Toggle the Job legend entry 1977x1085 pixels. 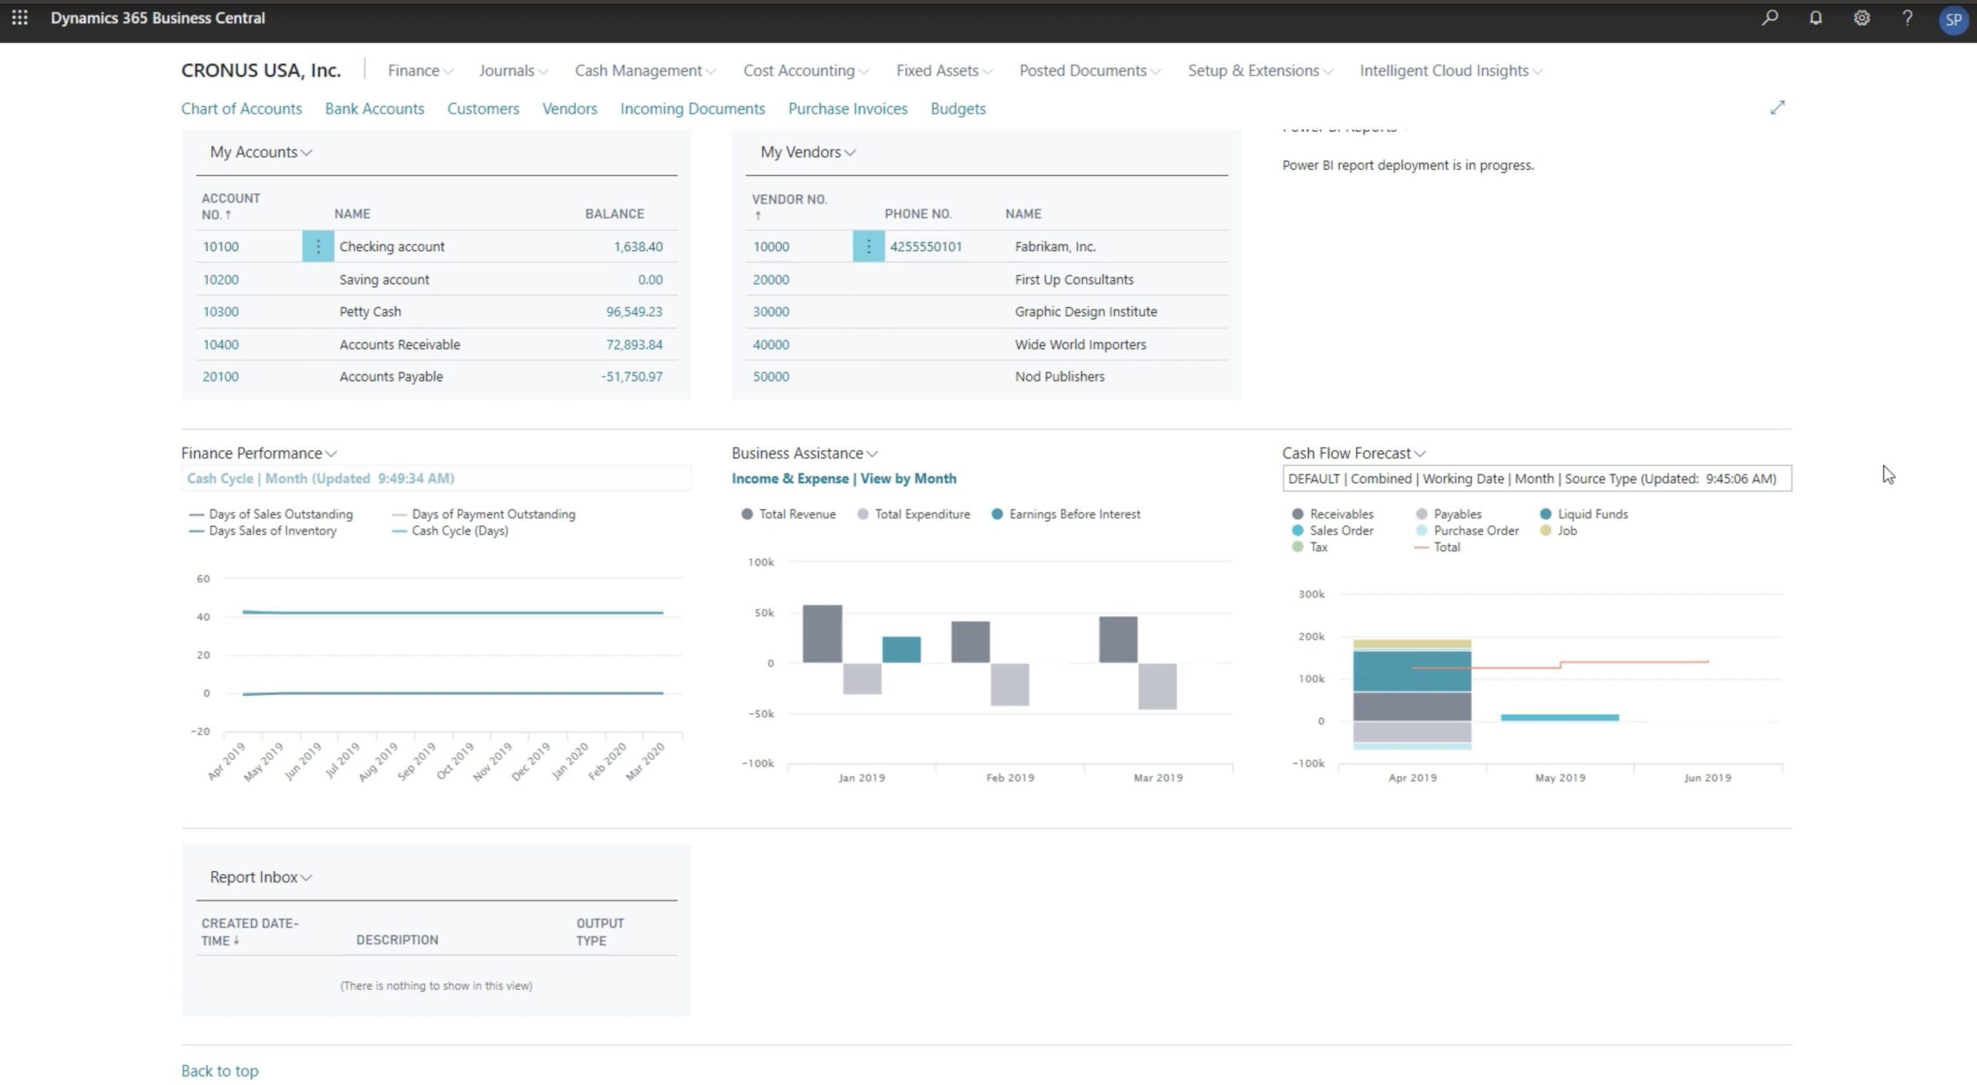tap(1558, 531)
